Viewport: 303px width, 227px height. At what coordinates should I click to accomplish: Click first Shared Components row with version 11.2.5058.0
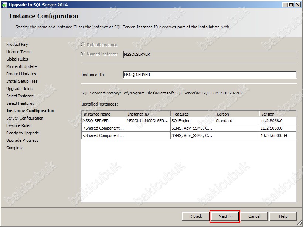(x=189, y=128)
